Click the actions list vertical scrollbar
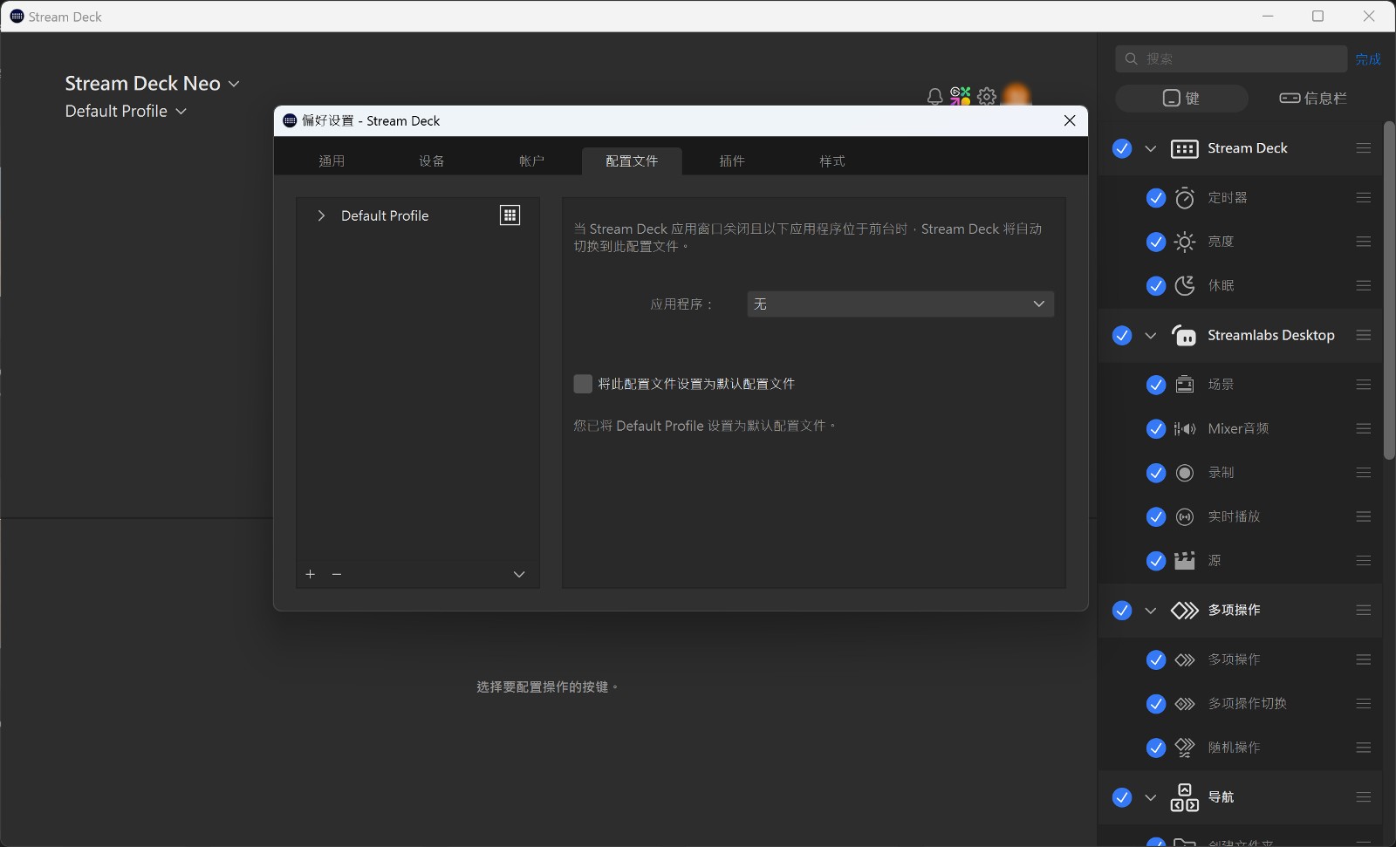This screenshot has width=1396, height=847. (x=1389, y=290)
